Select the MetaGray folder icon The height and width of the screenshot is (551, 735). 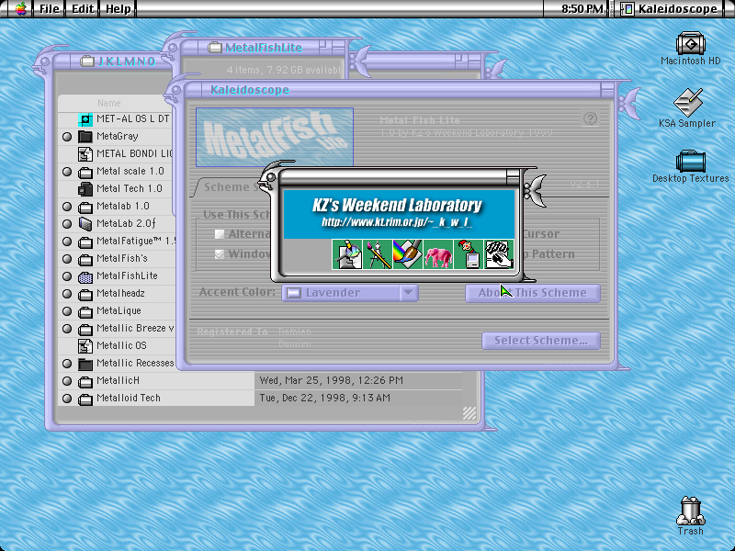[x=85, y=137]
